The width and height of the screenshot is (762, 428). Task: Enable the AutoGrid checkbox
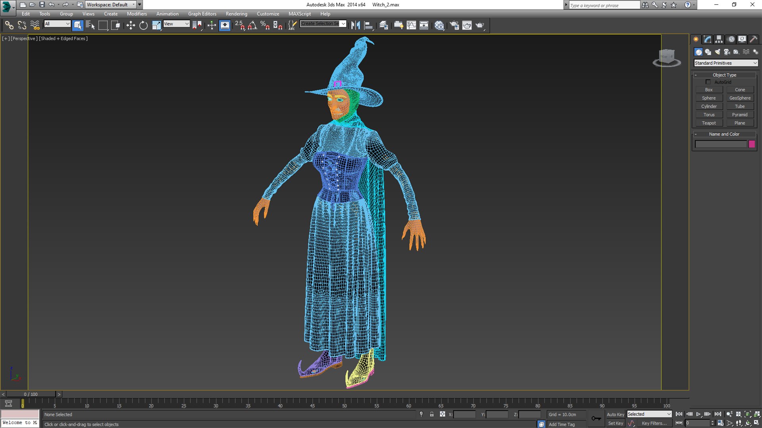pos(708,82)
